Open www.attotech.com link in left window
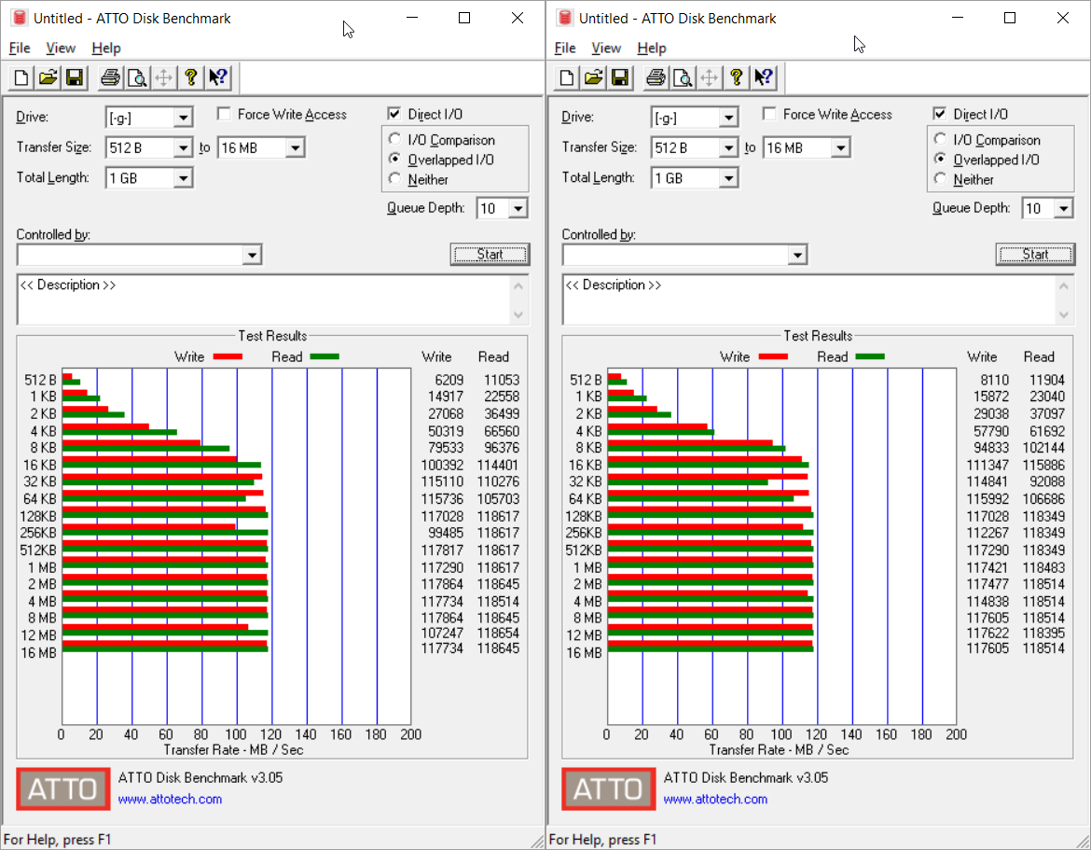Viewport: 1091px width, 850px height. (170, 800)
